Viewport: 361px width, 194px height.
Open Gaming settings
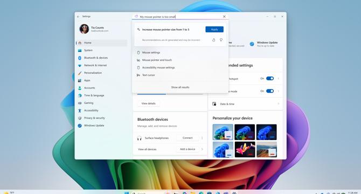point(101,103)
